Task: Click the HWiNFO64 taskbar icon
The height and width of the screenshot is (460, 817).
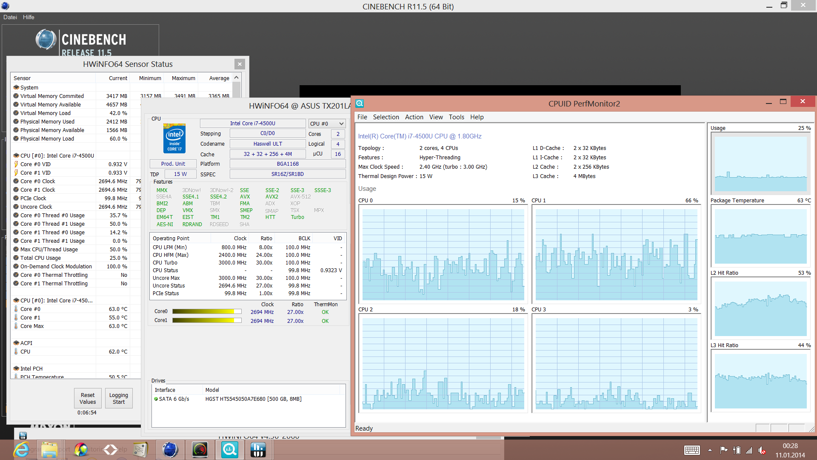Action: point(258,450)
